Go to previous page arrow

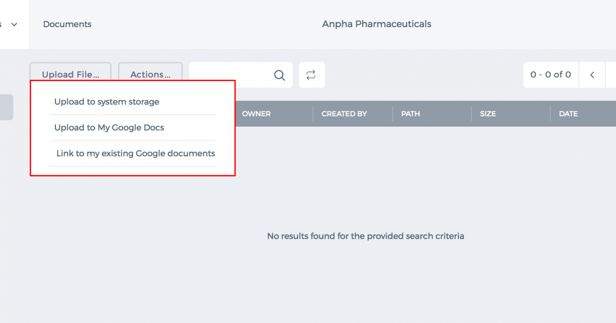(592, 75)
